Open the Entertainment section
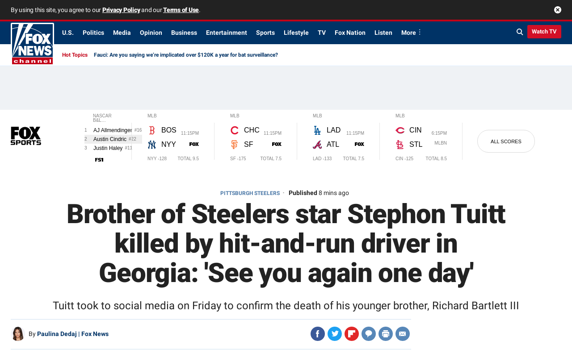572x357 pixels. tap(227, 33)
